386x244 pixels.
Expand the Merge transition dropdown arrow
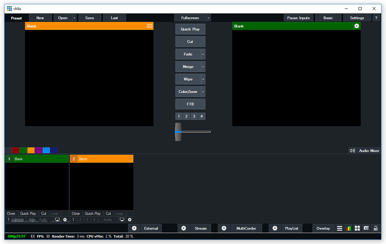click(203, 67)
